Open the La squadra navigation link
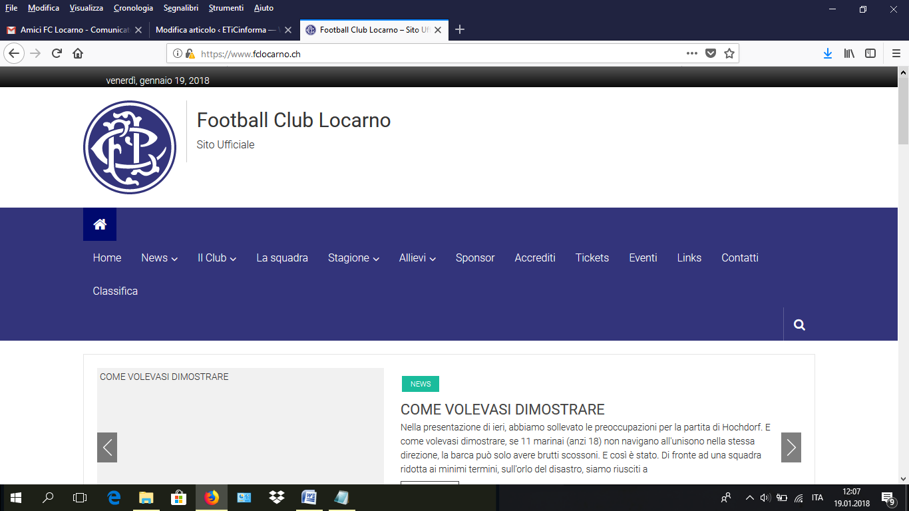Viewport: 909px width, 511px height. (282, 257)
